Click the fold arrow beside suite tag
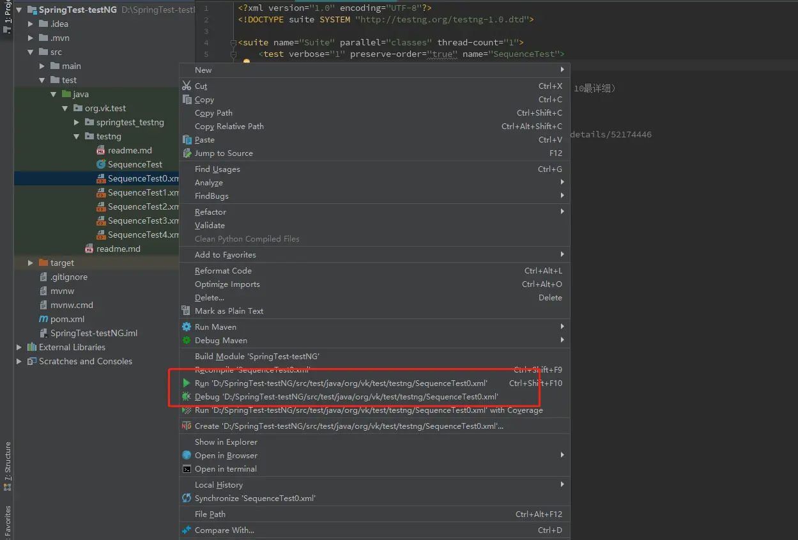 (233, 42)
